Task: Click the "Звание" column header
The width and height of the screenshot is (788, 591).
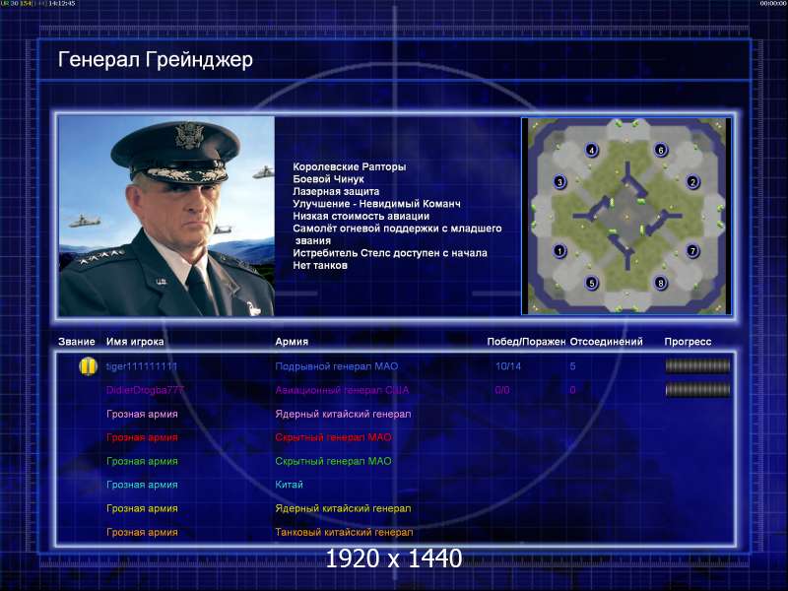Action: pos(77,342)
